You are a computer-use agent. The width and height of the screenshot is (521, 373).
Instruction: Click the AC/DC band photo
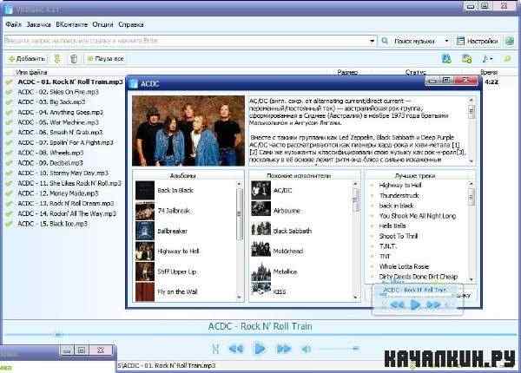click(188, 131)
